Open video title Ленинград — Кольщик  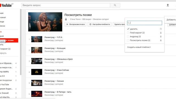point(55,48)
